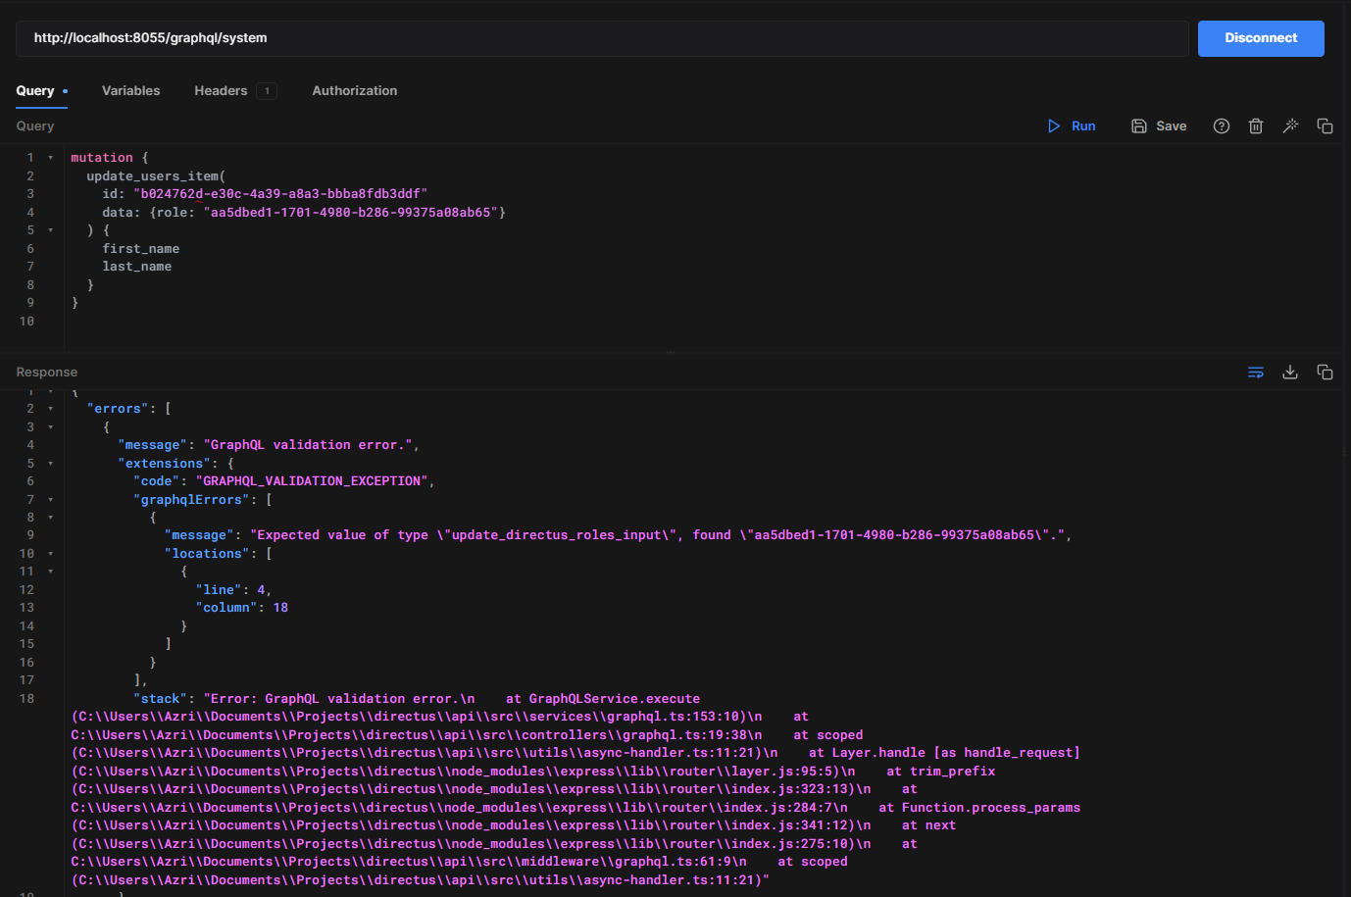Open the Headers tab

(x=221, y=90)
